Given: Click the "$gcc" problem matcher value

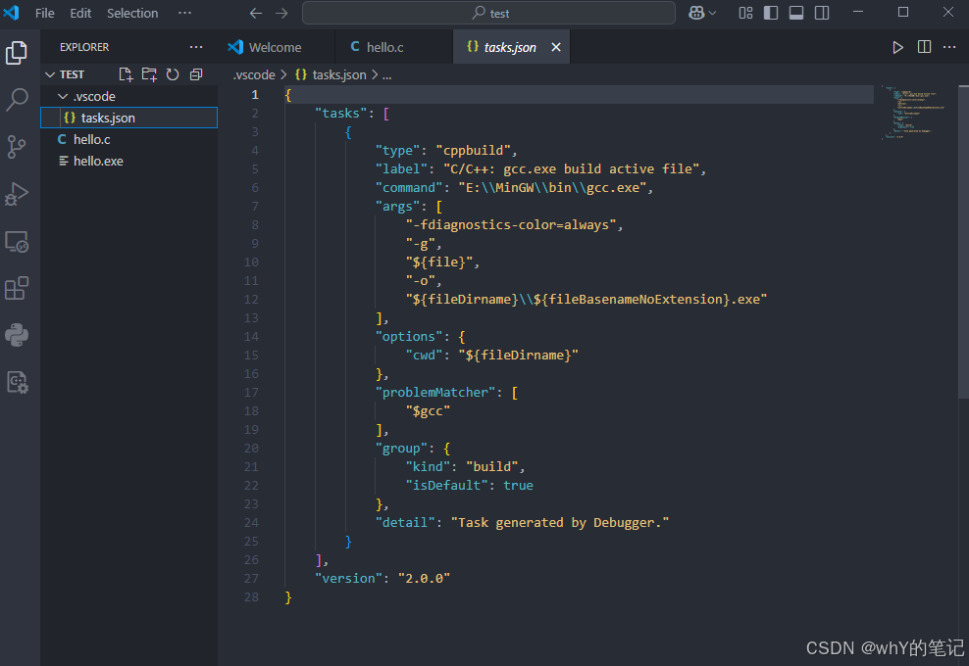Looking at the screenshot, I should tap(428, 411).
